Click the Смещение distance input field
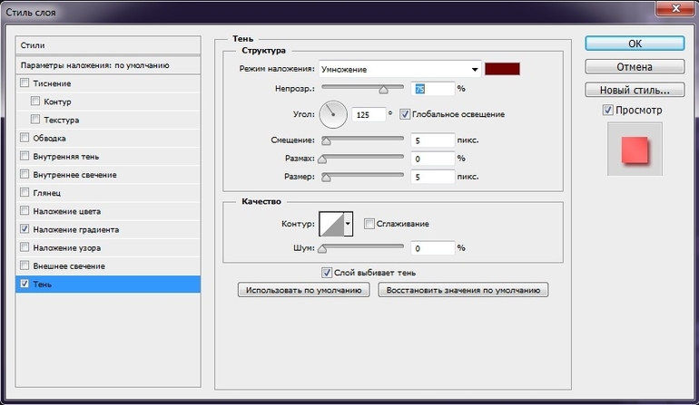699x405 pixels. click(431, 140)
